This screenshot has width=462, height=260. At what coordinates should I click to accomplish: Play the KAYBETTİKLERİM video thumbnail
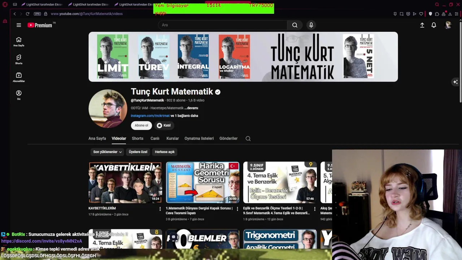(x=125, y=182)
